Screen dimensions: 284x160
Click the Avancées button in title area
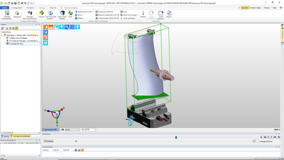click(x=245, y=8)
